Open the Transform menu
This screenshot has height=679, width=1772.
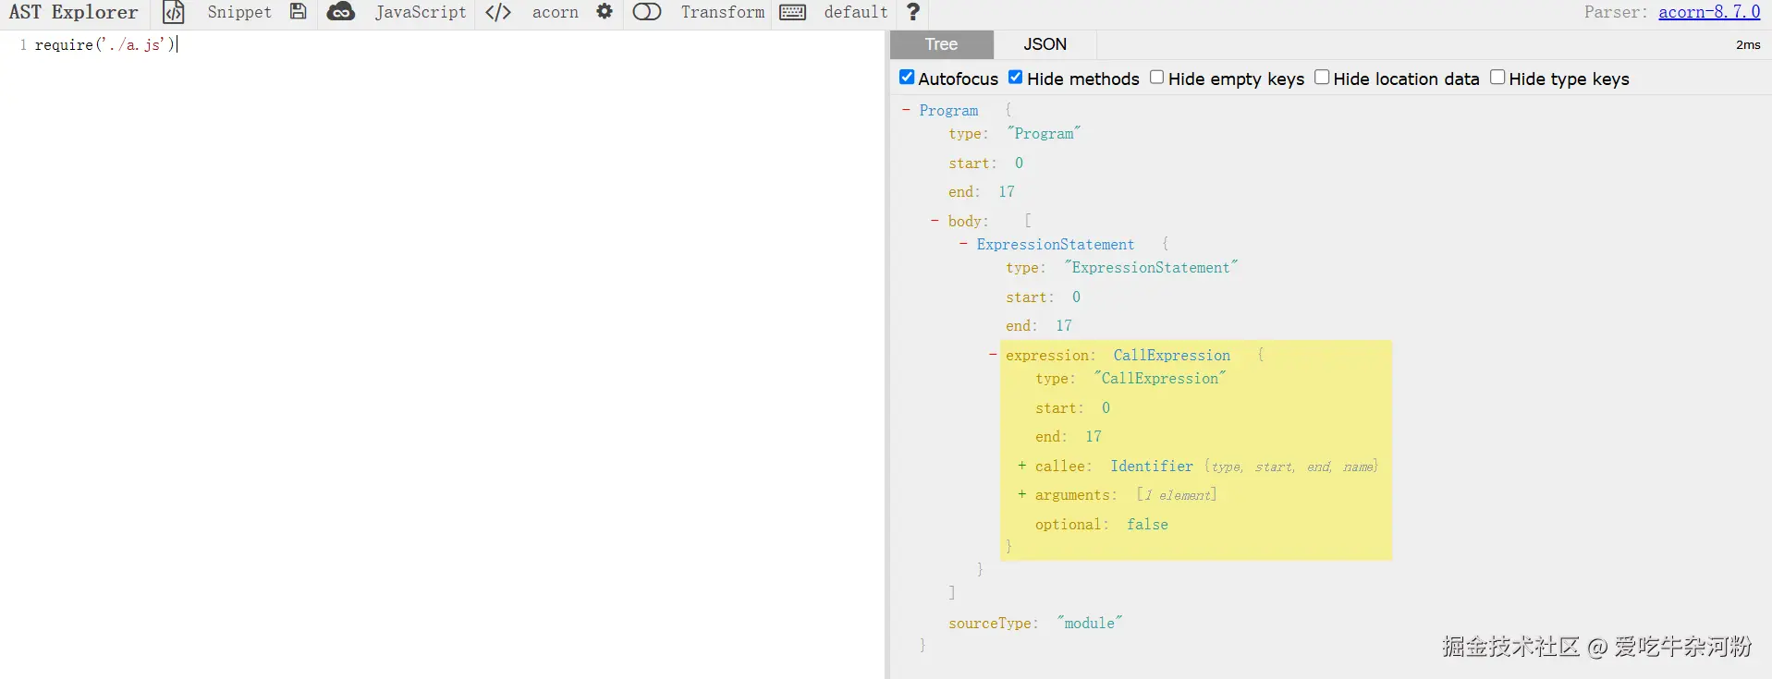(x=723, y=12)
